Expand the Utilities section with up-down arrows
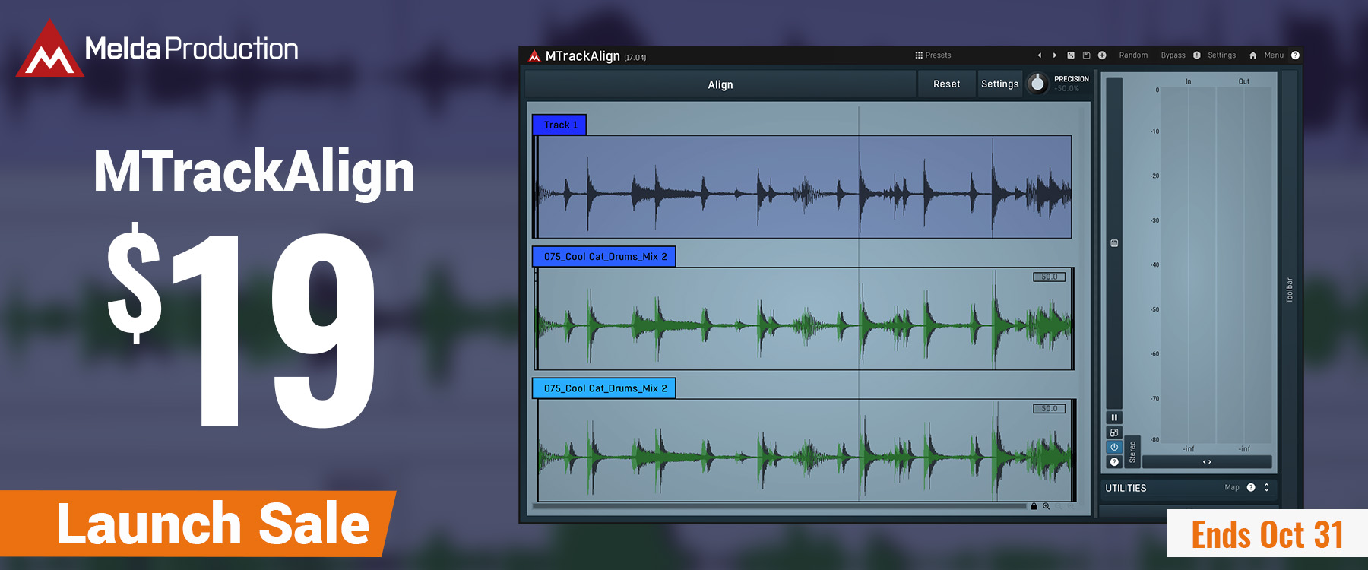Viewport: 1368px width, 570px height. point(1266,488)
